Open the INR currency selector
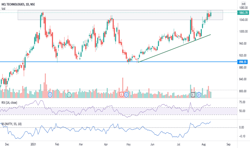Viewport: 250px width, 148px height. (244, 4)
